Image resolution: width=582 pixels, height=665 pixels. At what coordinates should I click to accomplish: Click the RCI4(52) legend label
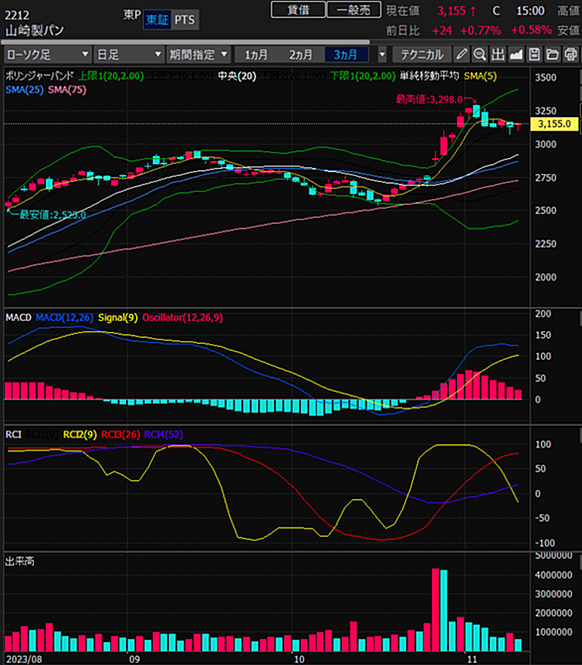[x=164, y=434]
